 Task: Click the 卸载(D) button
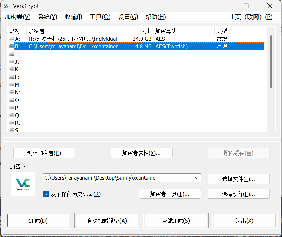click(38, 221)
